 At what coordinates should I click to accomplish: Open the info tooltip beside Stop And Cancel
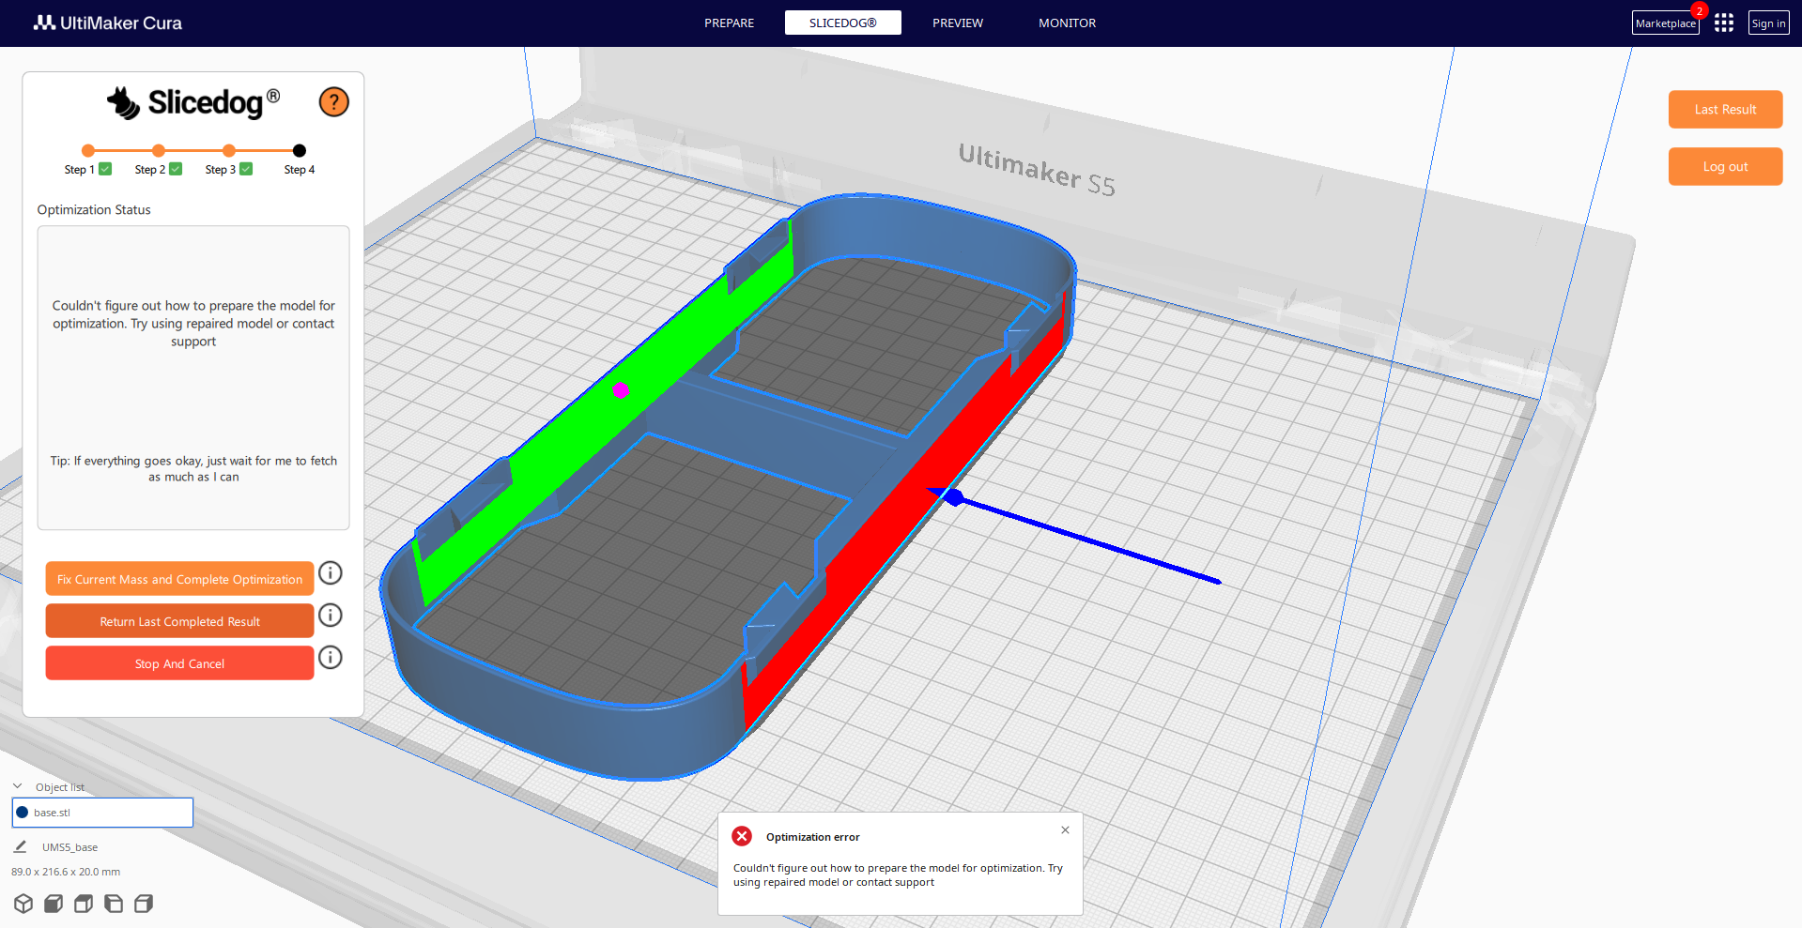(330, 657)
